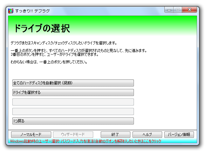Exit using the 終了 button

tap(115, 135)
